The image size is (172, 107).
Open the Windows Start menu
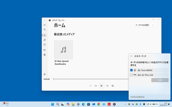point(52,104)
